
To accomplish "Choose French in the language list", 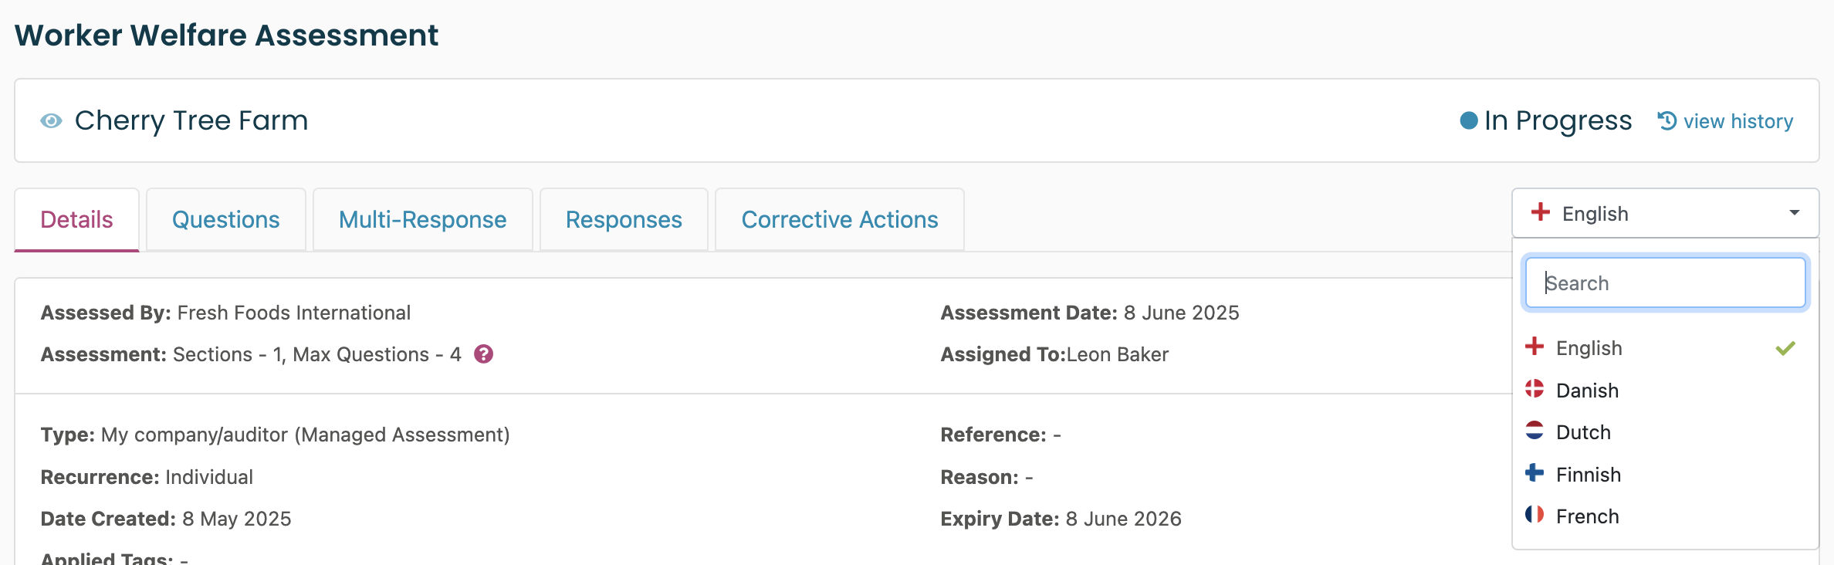I will [x=1587, y=516].
